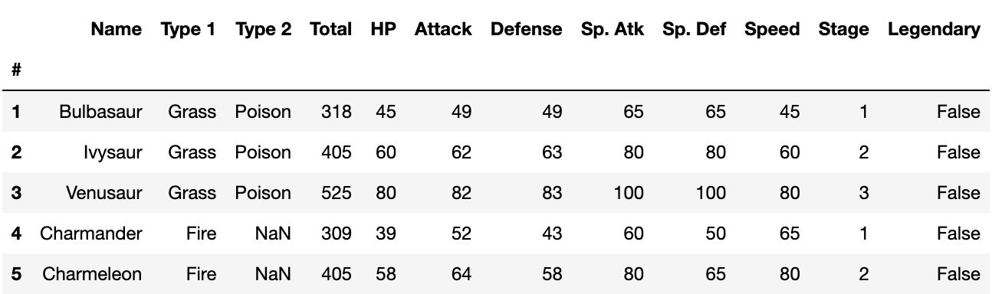The height and width of the screenshot is (294, 992).
Task: Click the Stage column header
Action: 843,30
